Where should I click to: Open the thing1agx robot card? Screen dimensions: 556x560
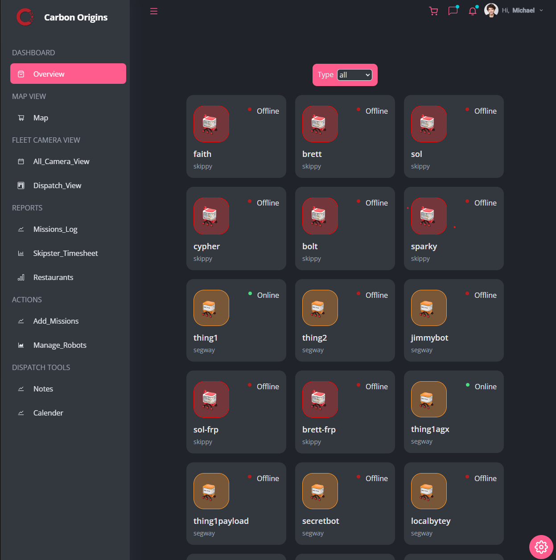453,412
